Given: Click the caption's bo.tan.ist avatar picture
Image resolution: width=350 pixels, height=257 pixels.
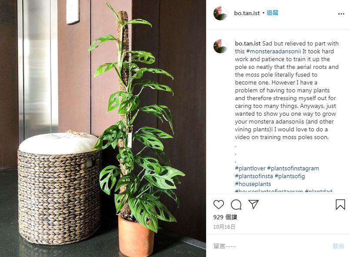Looking at the screenshot, I should pyautogui.click(x=220, y=46).
